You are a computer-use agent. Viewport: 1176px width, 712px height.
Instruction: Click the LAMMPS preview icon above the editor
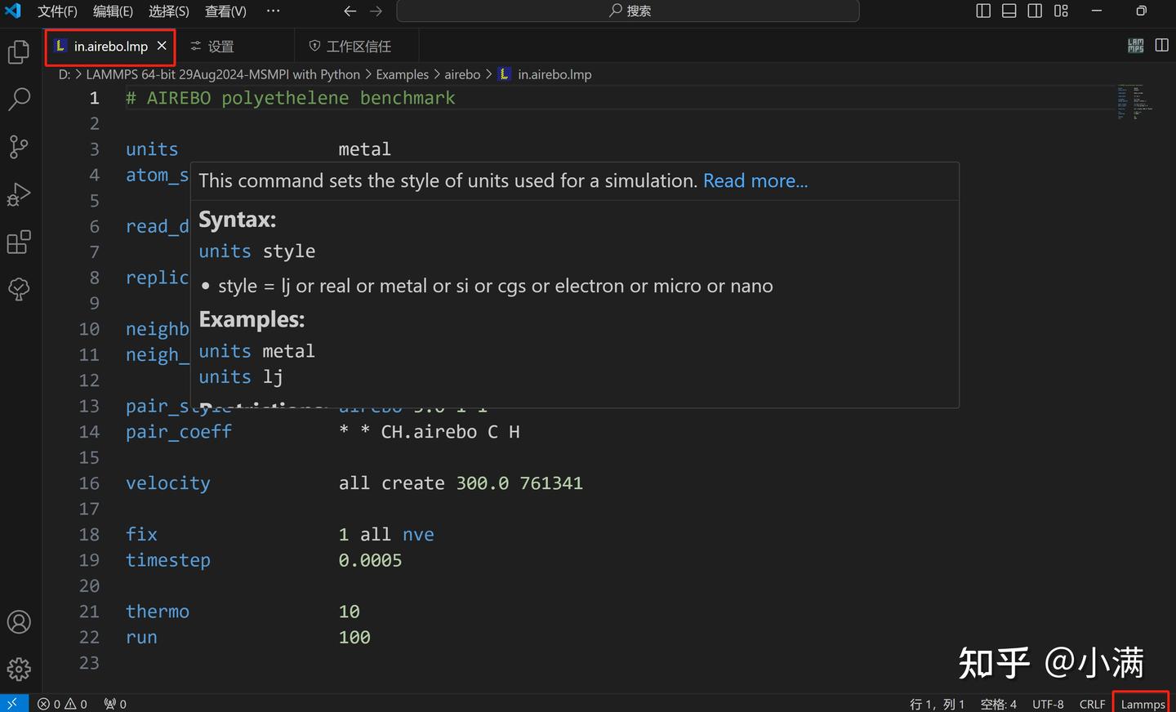point(1135,45)
